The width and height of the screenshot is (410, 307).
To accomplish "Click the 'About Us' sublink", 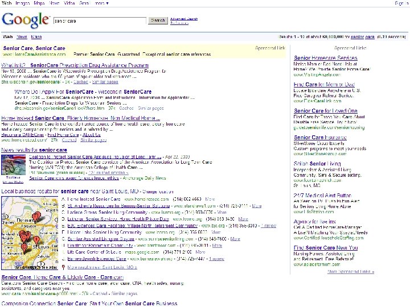I will click(92, 135).
